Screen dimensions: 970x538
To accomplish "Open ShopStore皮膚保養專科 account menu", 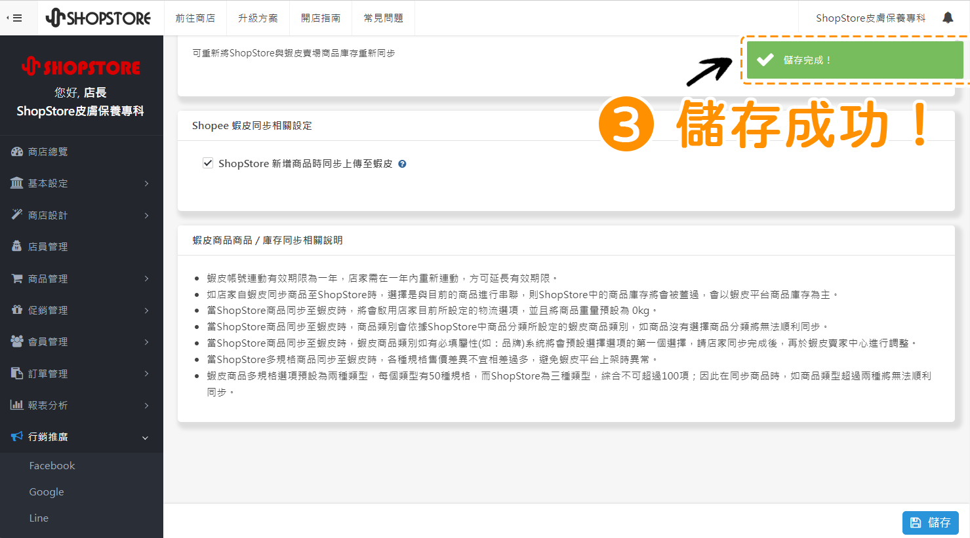I will click(870, 18).
